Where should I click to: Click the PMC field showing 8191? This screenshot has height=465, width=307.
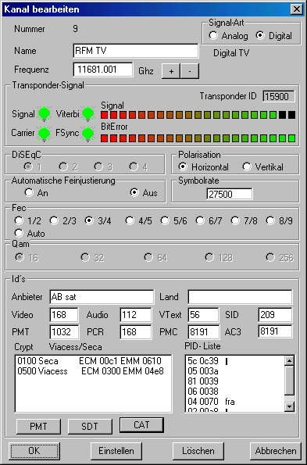(x=204, y=332)
